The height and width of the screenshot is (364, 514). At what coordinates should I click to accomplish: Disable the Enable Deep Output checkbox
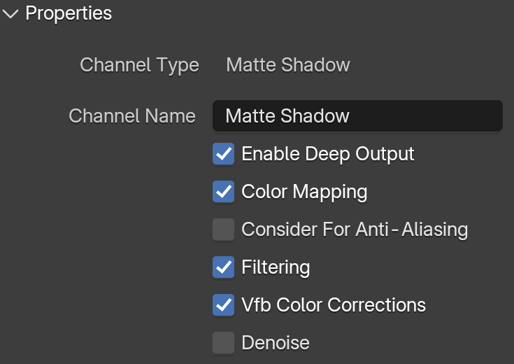click(223, 153)
